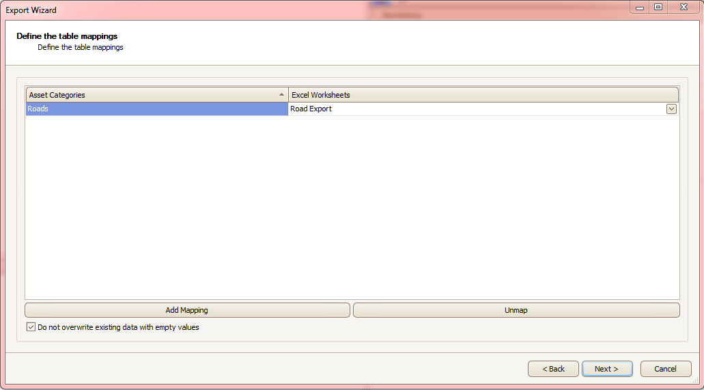Open the Road Export worksheet dropdown arrow
This screenshot has width=704, height=390.
[x=671, y=109]
